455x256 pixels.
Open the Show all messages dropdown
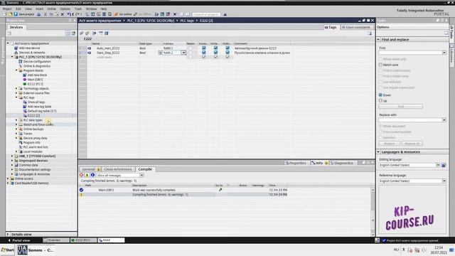[141, 176]
